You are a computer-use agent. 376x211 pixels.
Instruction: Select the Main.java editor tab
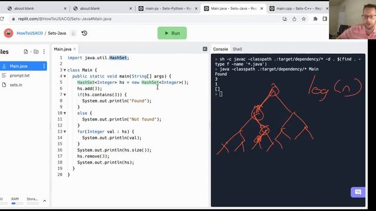[63, 49]
